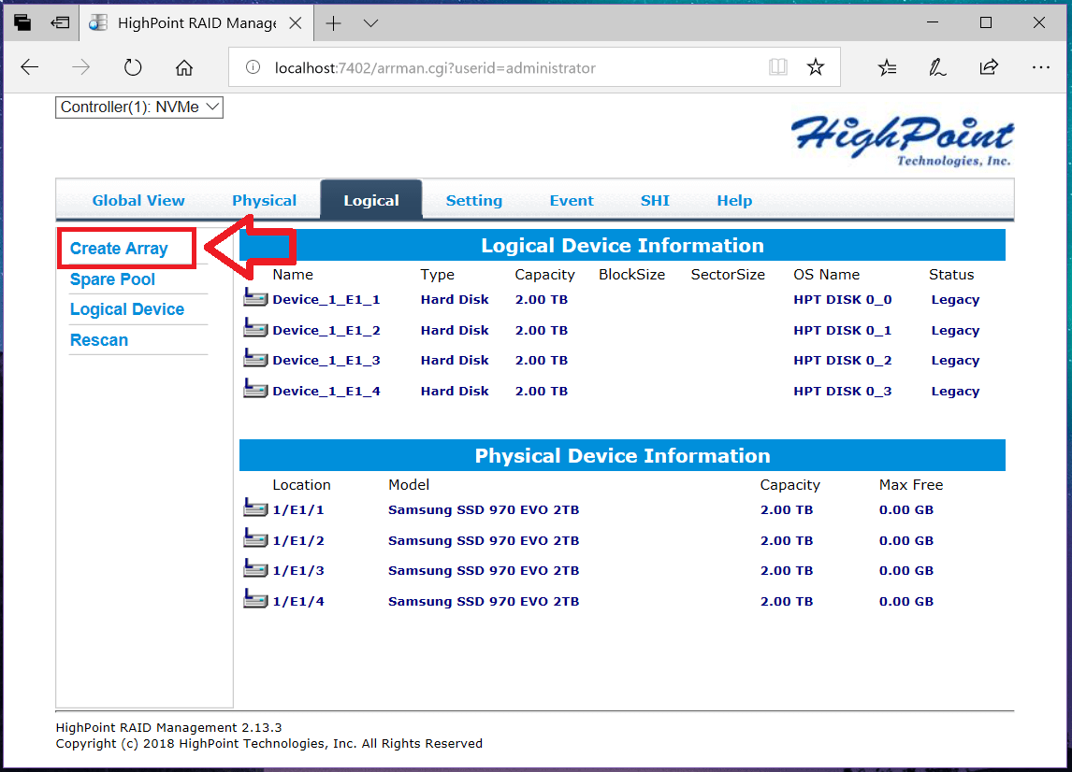Click OS name HPT DISK 0_2
The image size is (1072, 772).
tap(842, 360)
